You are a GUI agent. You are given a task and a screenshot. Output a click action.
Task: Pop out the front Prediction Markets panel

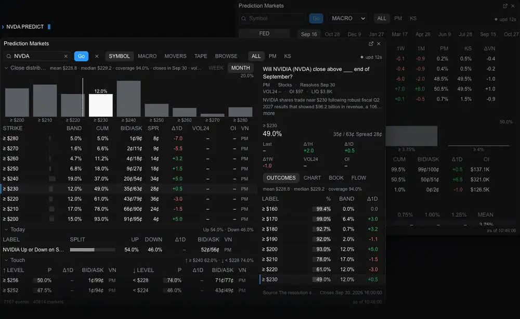(x=371, y=44)
